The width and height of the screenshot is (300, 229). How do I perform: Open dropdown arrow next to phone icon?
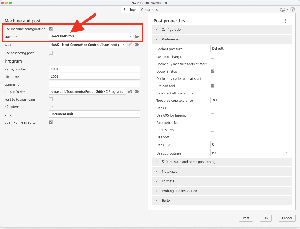[287, 9]
